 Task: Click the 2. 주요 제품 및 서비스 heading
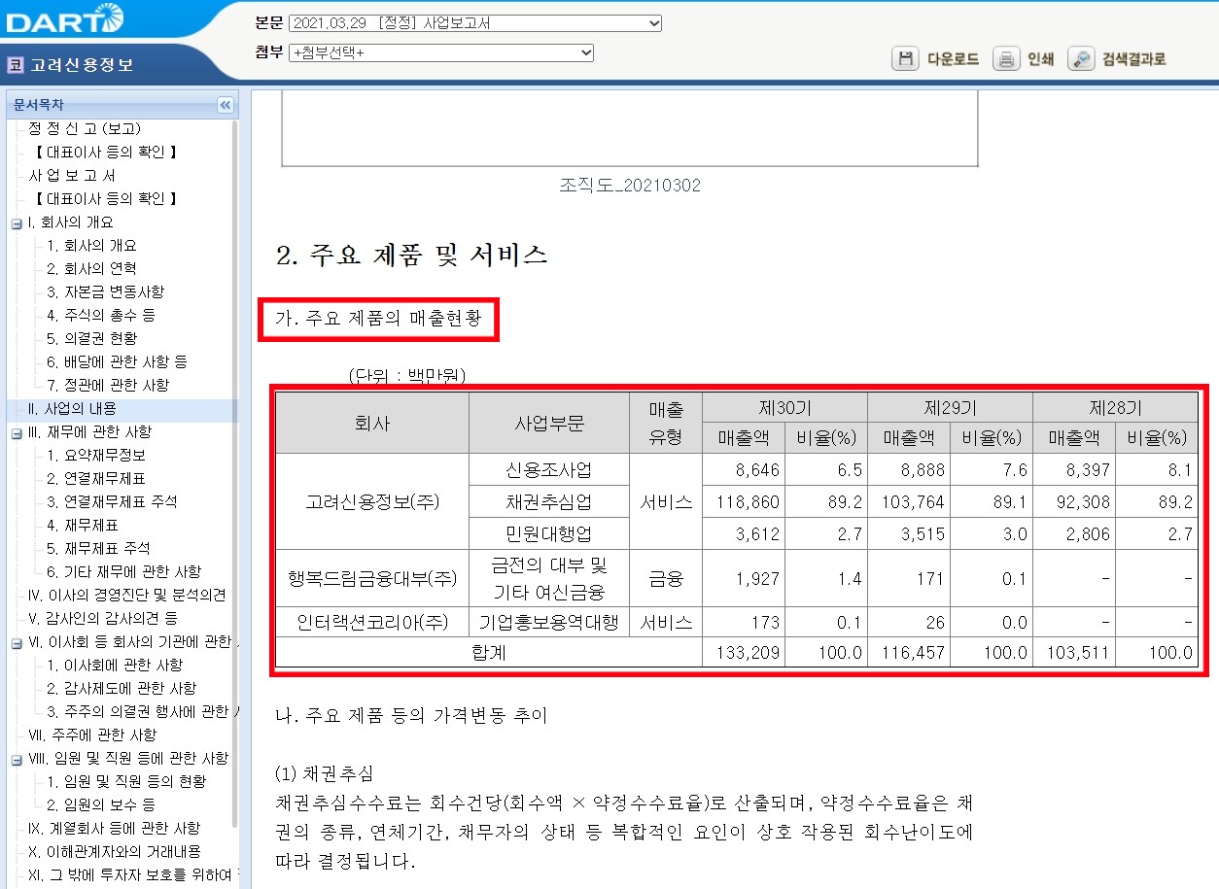(412, 256)
